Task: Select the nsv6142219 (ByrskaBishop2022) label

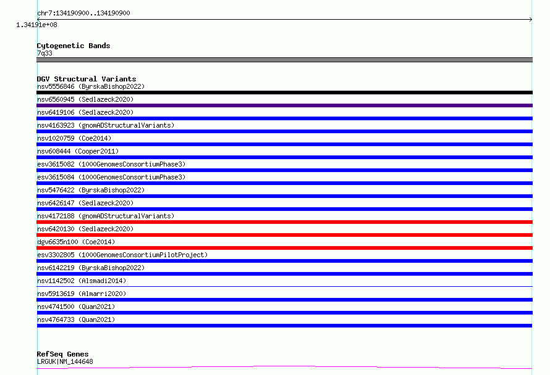Action: [91, 268]
